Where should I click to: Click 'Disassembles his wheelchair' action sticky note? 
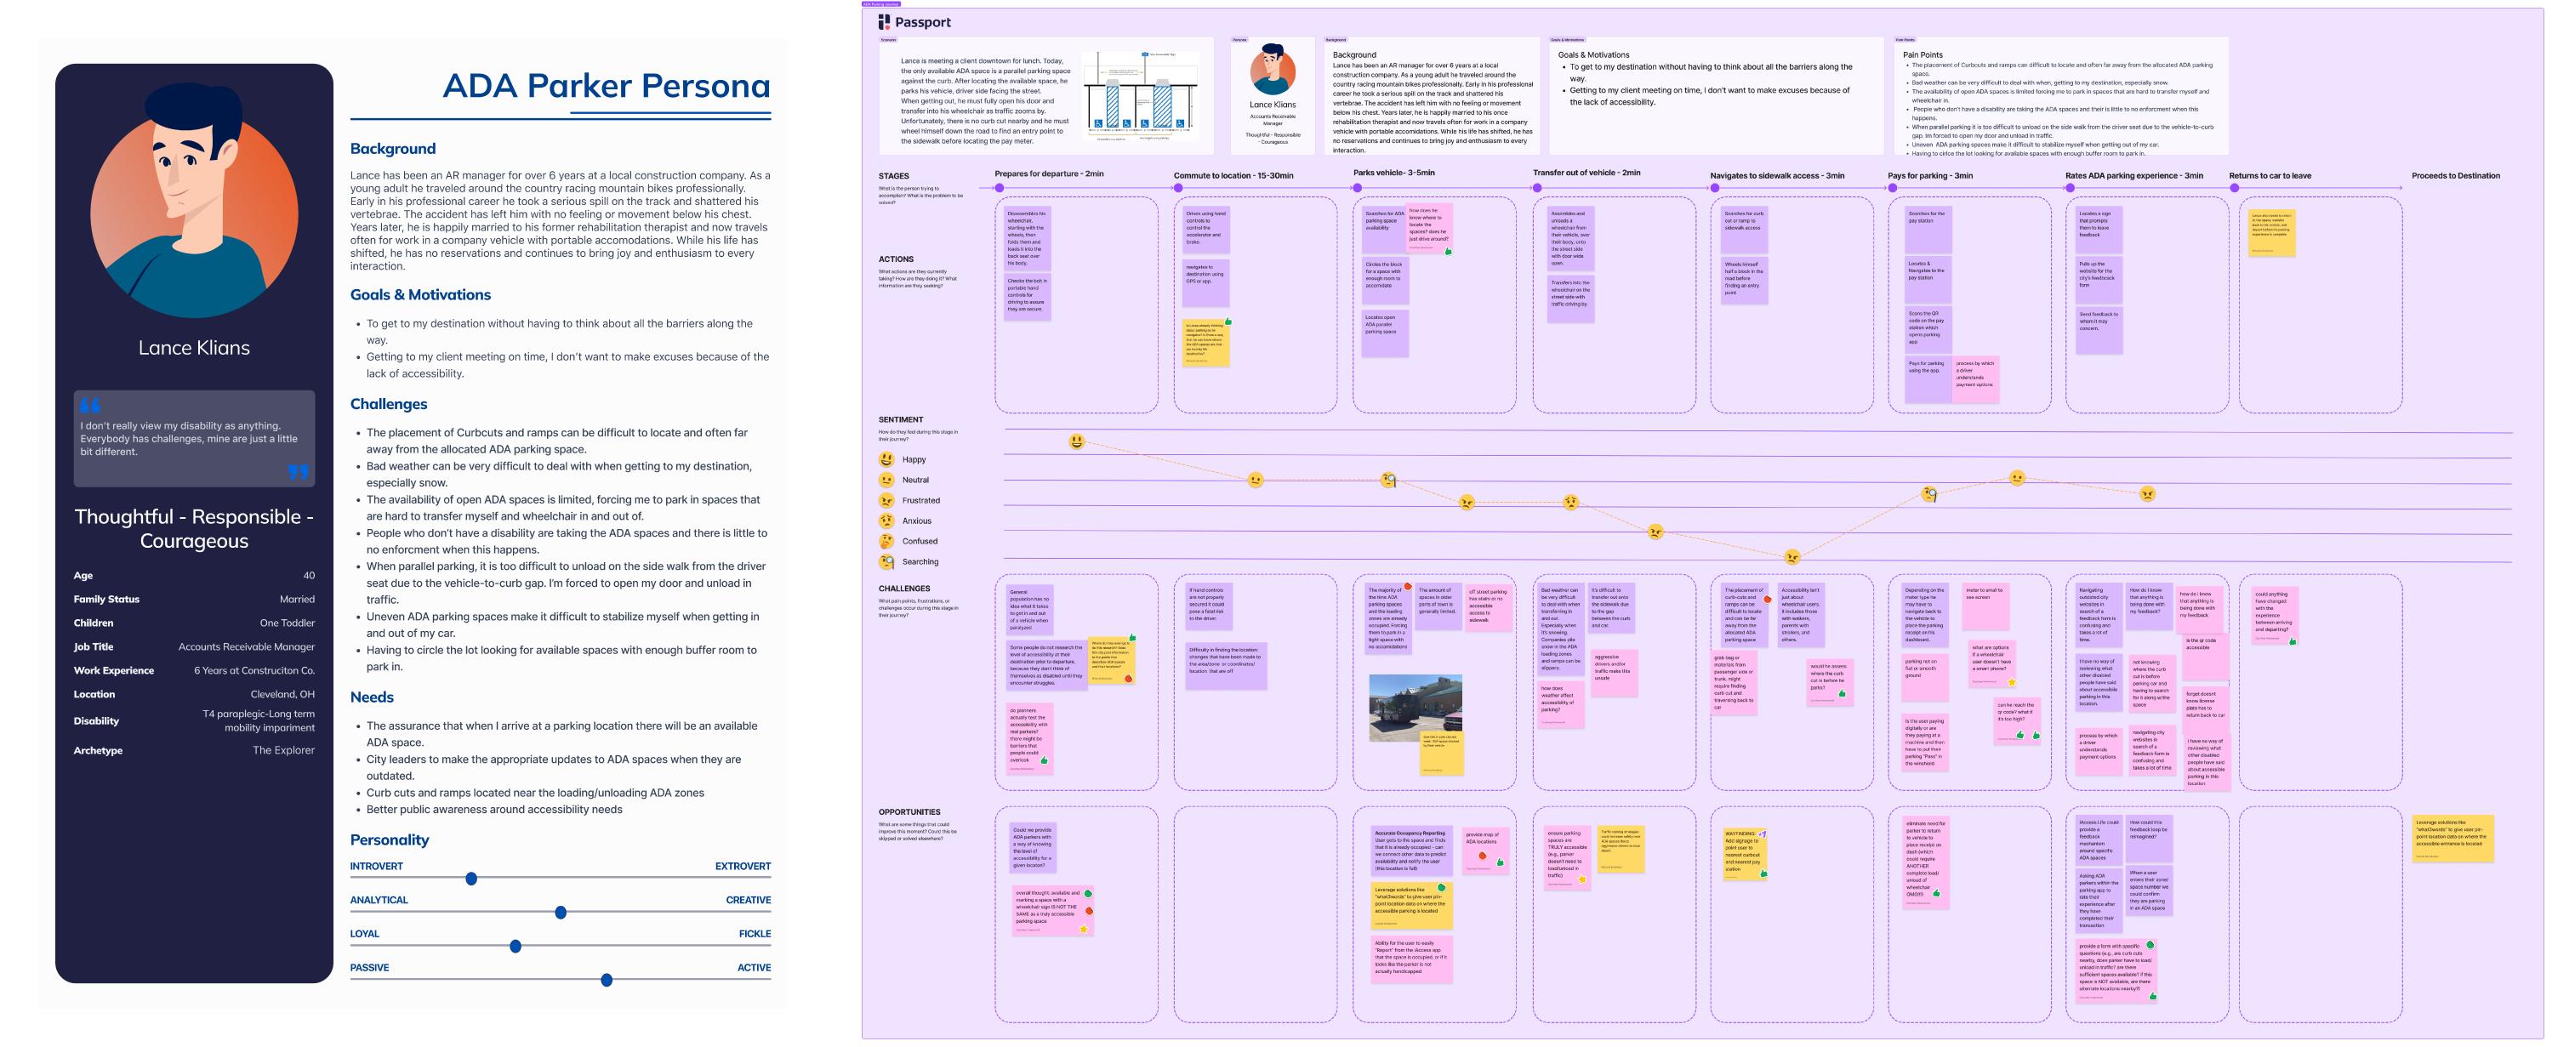1028,238
